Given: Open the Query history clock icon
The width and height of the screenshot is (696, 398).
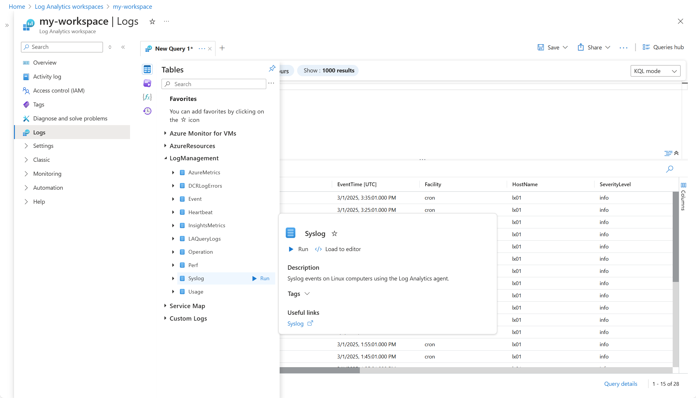Looking at the screenshot, I should (147, 111).
